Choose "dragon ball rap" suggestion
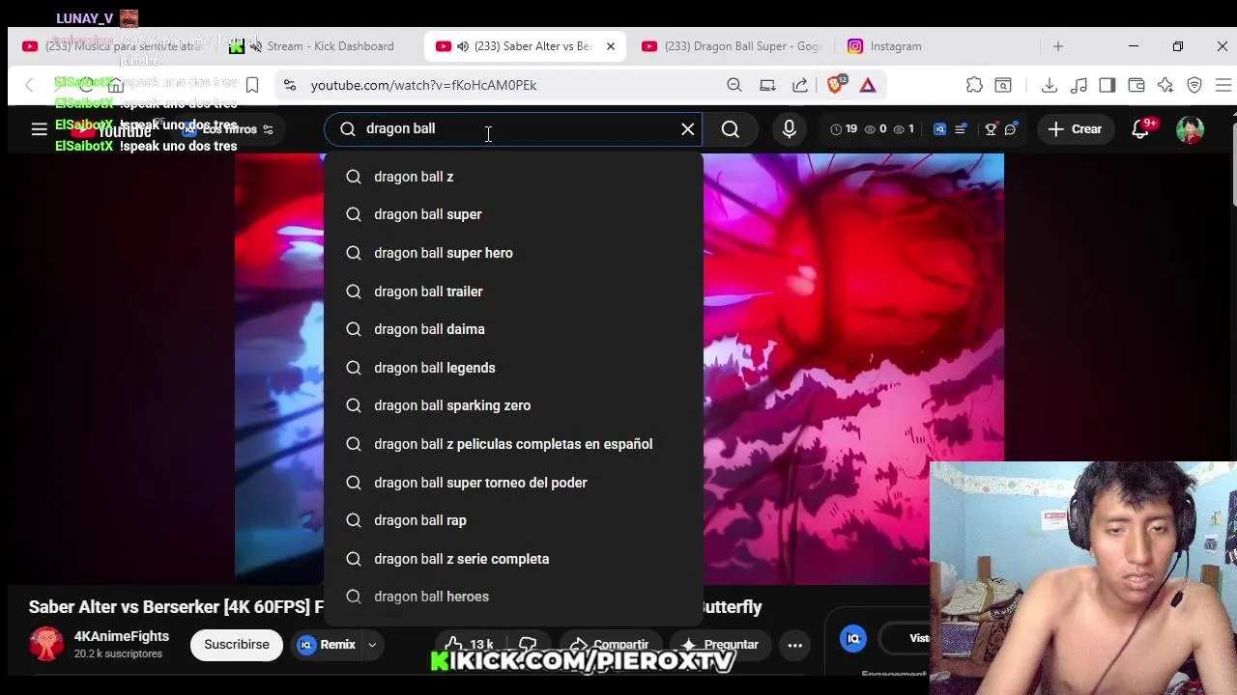The width and height of the screenshot is (1237, 695). coord(514,520)
